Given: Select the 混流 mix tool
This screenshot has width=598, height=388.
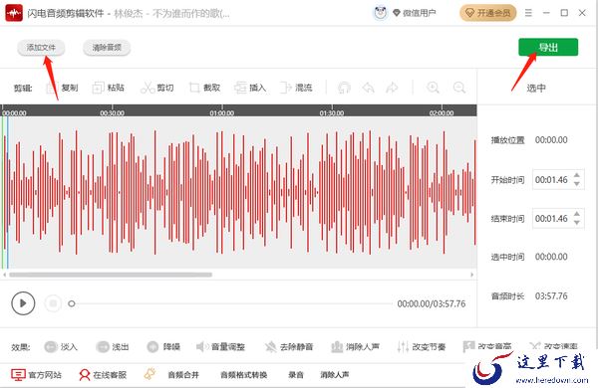Looking at the screenshot, I should pyautogui.click(x=296, y=88).
